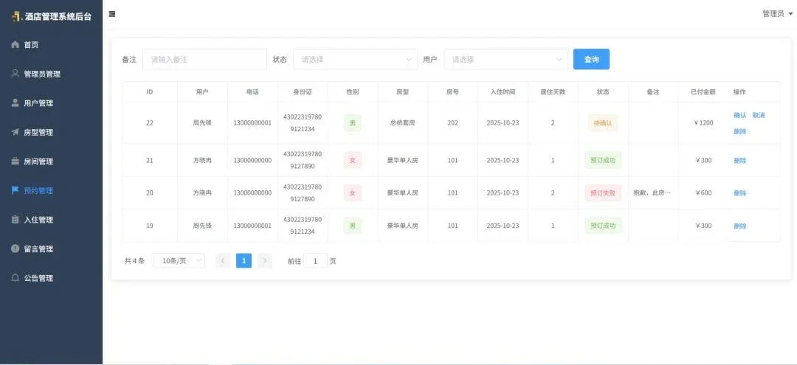Open the 10条/页 page size dropdown
Image resolution: width=797 pixels, height=365 pixels.
[179, 261]
